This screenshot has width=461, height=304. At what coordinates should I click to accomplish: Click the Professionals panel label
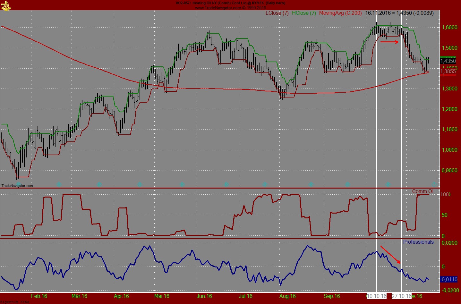(x=418, y=242)
